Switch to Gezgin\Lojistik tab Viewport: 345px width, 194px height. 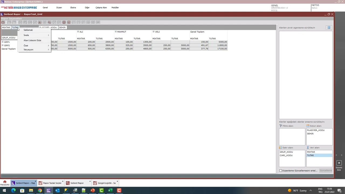coord(105,183)
